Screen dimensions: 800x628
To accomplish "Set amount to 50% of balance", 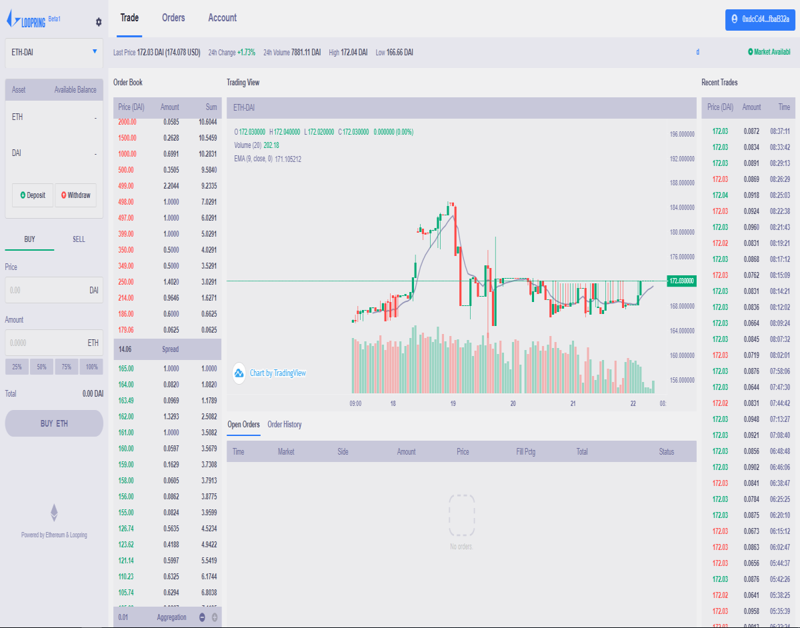I will pyautogui.click(x=42, y=367).
